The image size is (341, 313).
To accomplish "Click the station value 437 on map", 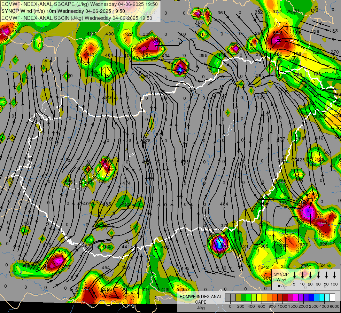I will click(261, 97).
